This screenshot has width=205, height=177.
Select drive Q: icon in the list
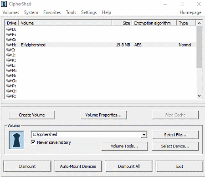(9, 91)
